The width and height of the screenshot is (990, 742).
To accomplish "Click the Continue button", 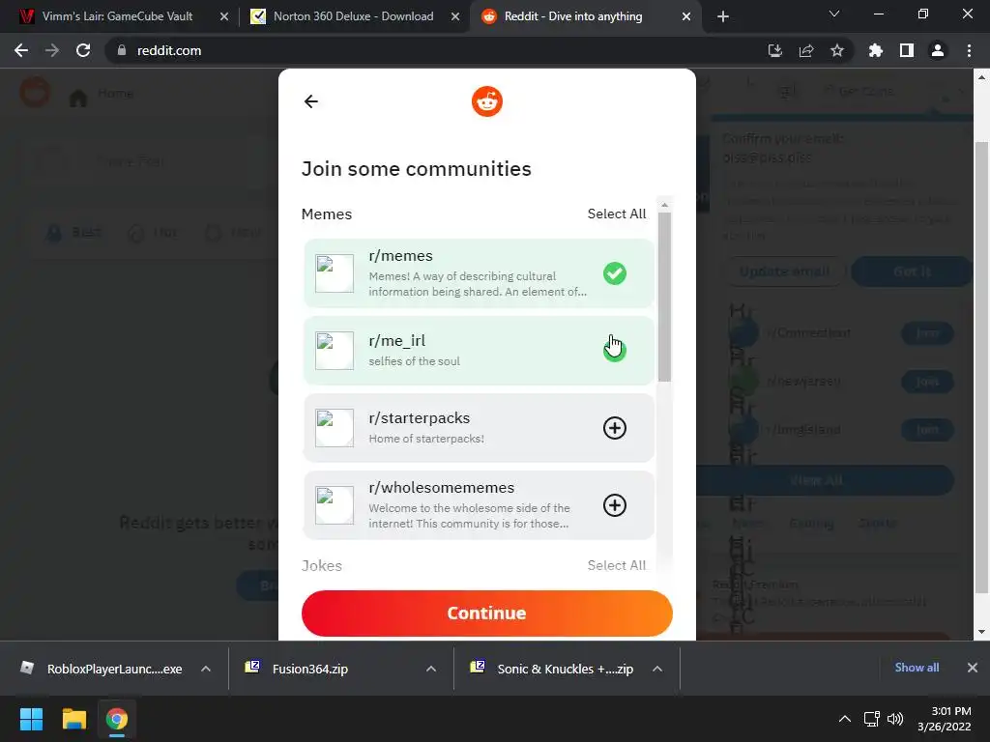I will (x=487, y=614).
